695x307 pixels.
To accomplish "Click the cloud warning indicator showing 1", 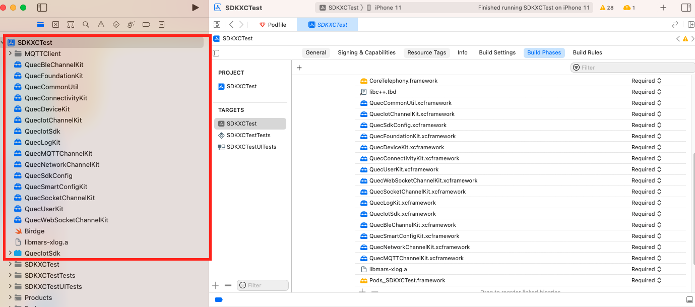I will click(x=629, y=8).
